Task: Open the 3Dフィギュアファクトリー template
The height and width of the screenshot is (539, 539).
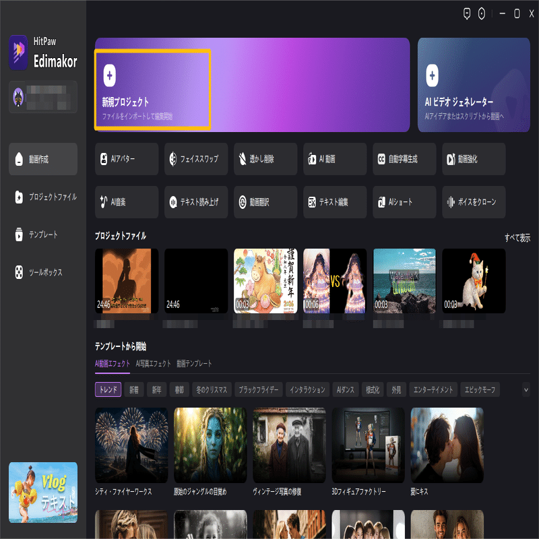Action: click(368, 445)
